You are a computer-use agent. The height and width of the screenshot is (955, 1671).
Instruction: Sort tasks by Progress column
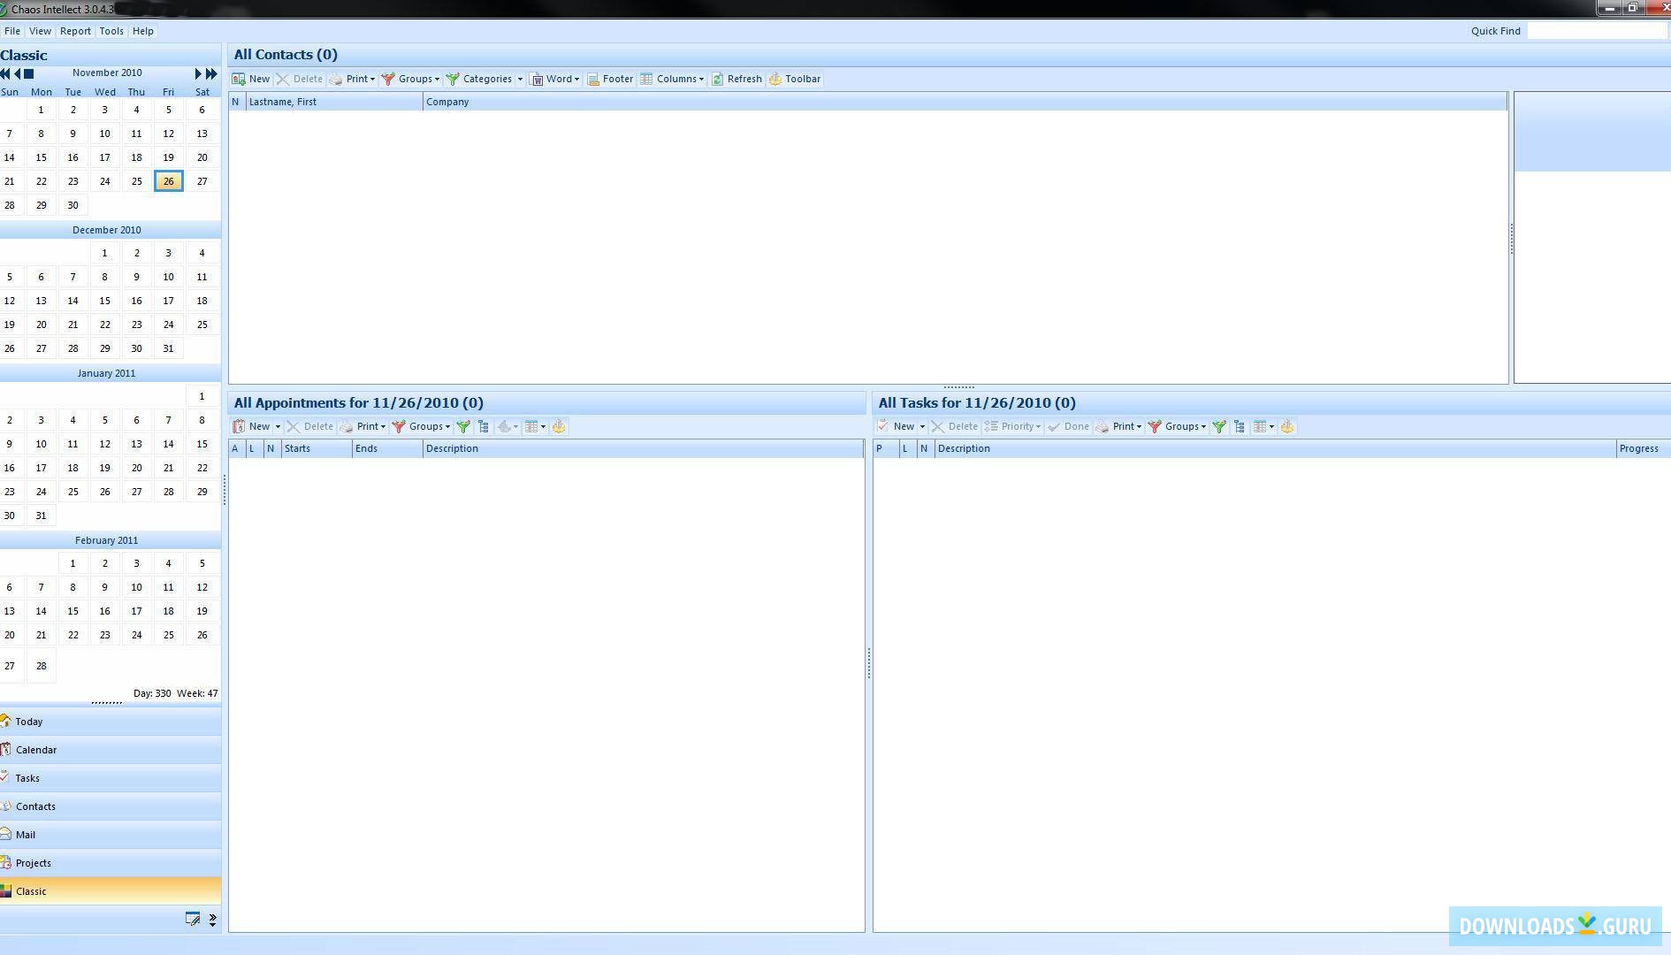coord(1643,448)
